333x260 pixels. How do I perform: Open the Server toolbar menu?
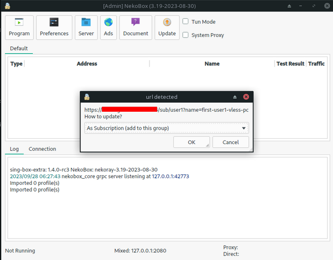coord(86,28)
